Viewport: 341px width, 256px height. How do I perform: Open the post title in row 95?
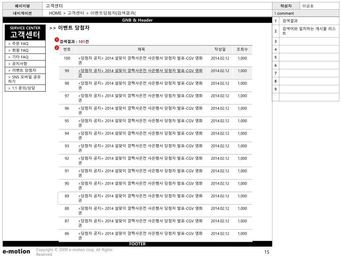(x=140, y=123)
